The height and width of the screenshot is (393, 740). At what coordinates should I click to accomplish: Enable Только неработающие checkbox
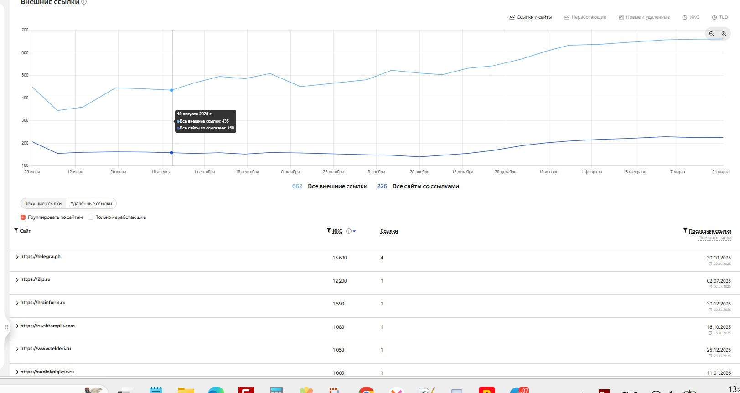click(x=91, y=217)
